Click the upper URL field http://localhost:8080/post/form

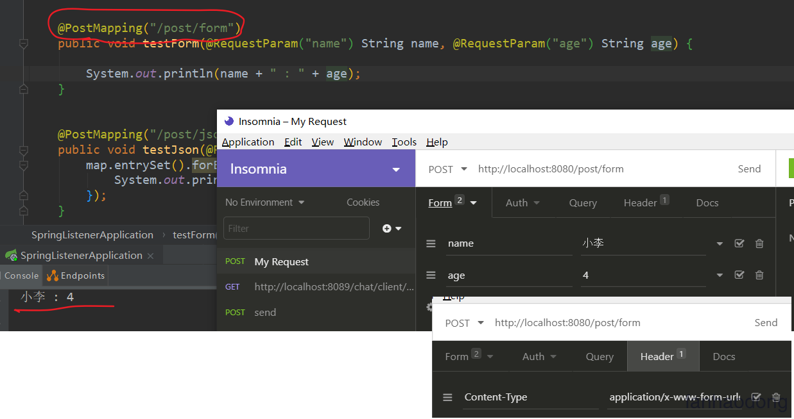[x=551, y=169]
